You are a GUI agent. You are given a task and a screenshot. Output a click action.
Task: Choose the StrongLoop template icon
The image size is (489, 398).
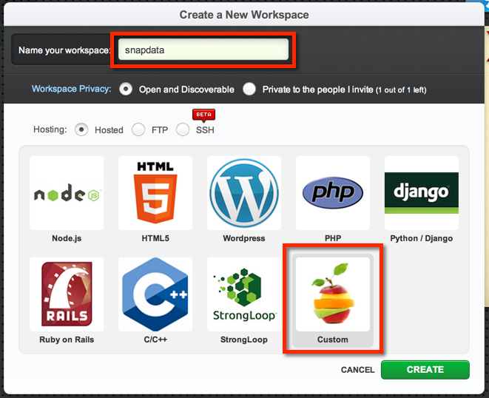point(244,294)
